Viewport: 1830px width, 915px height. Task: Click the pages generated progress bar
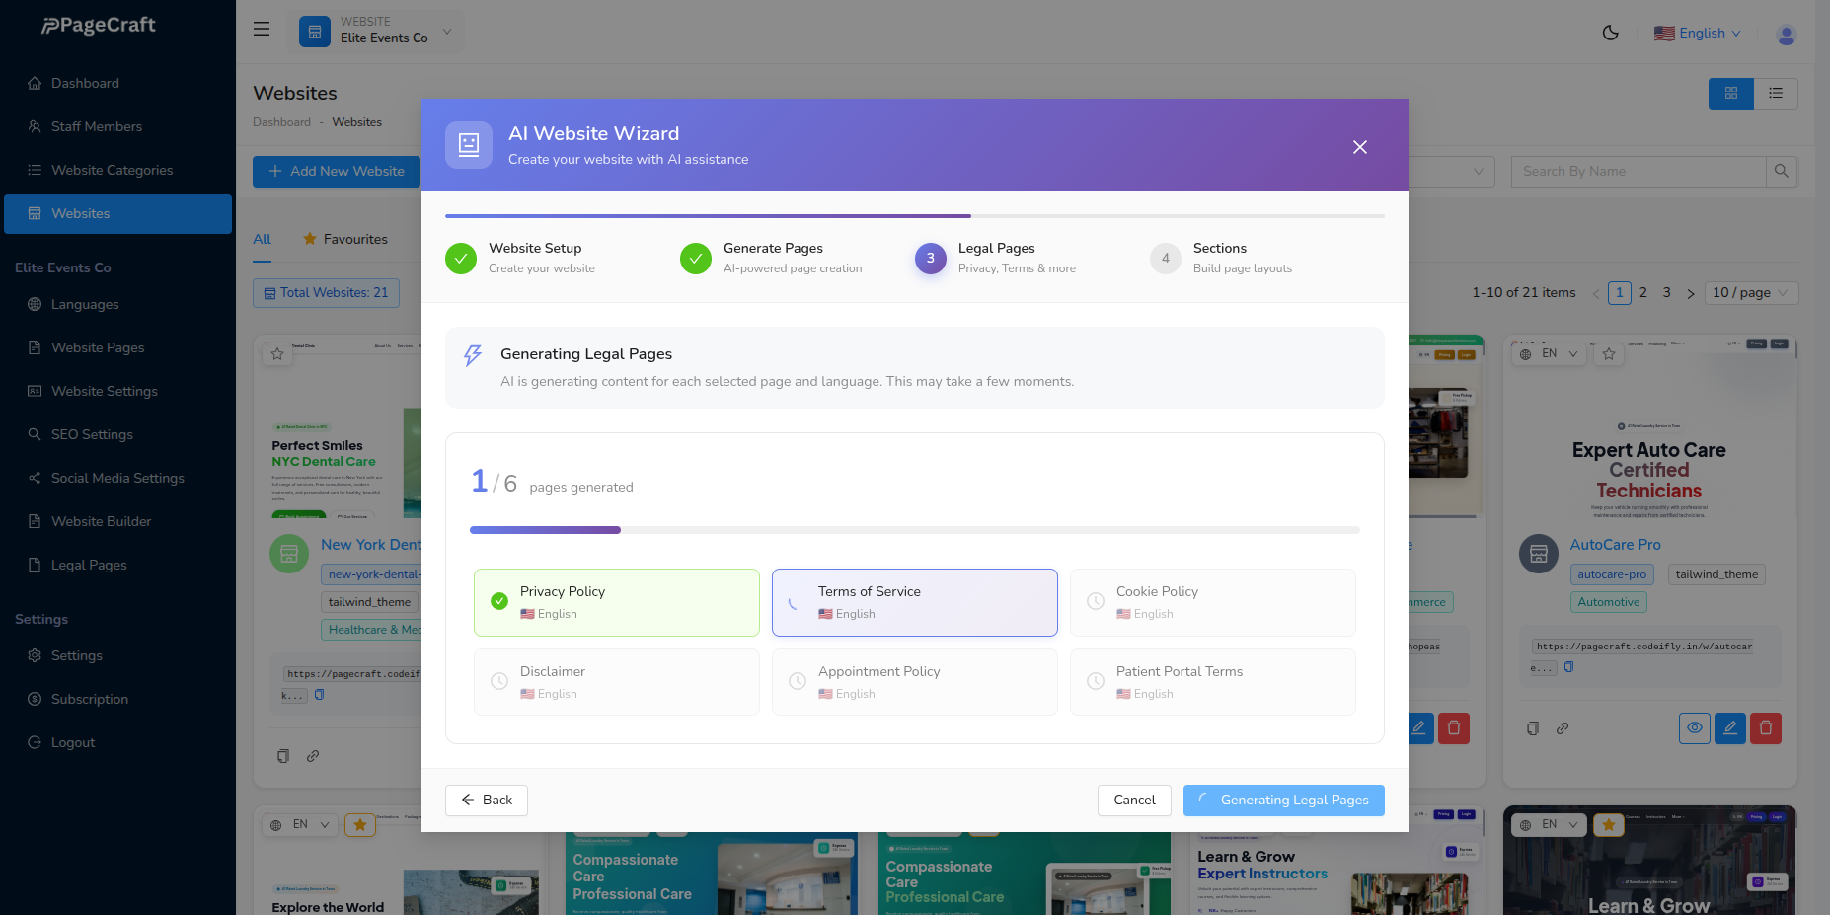point(914,530)
